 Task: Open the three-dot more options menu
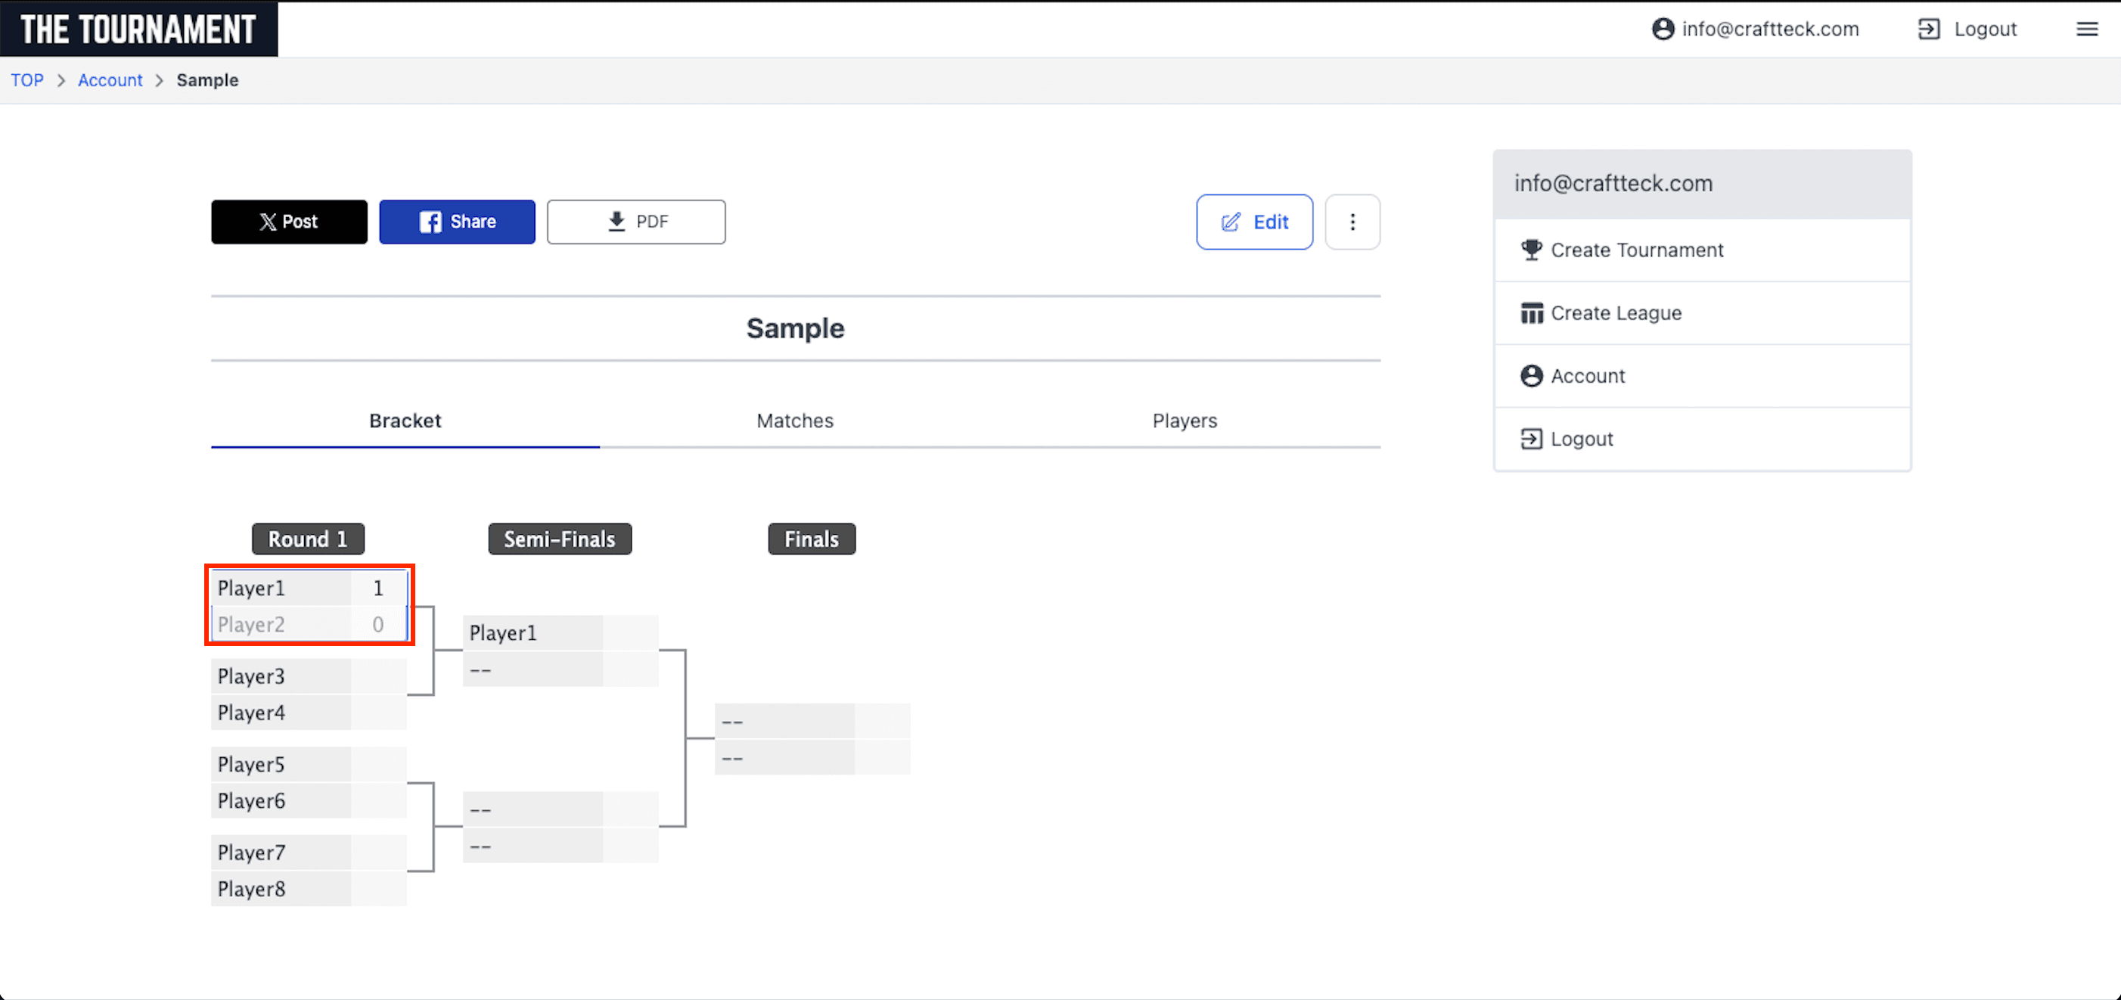point(1352,222)
